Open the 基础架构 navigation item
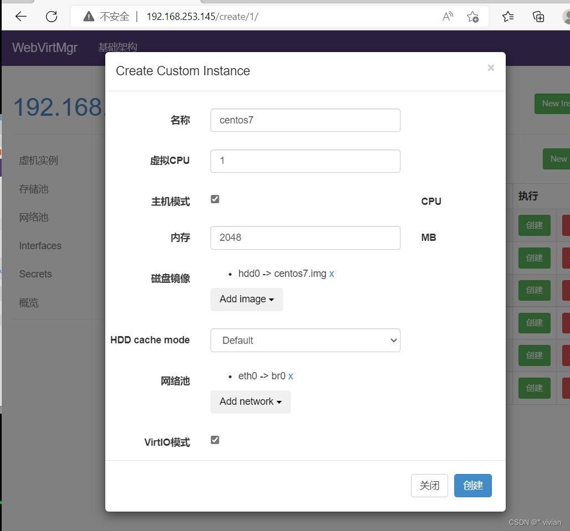The image size is (570, 531). coord(117,47)
